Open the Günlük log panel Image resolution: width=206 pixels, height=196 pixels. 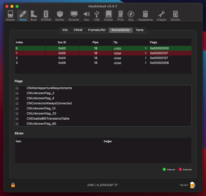pyautogui.click(x=175, y=15)
